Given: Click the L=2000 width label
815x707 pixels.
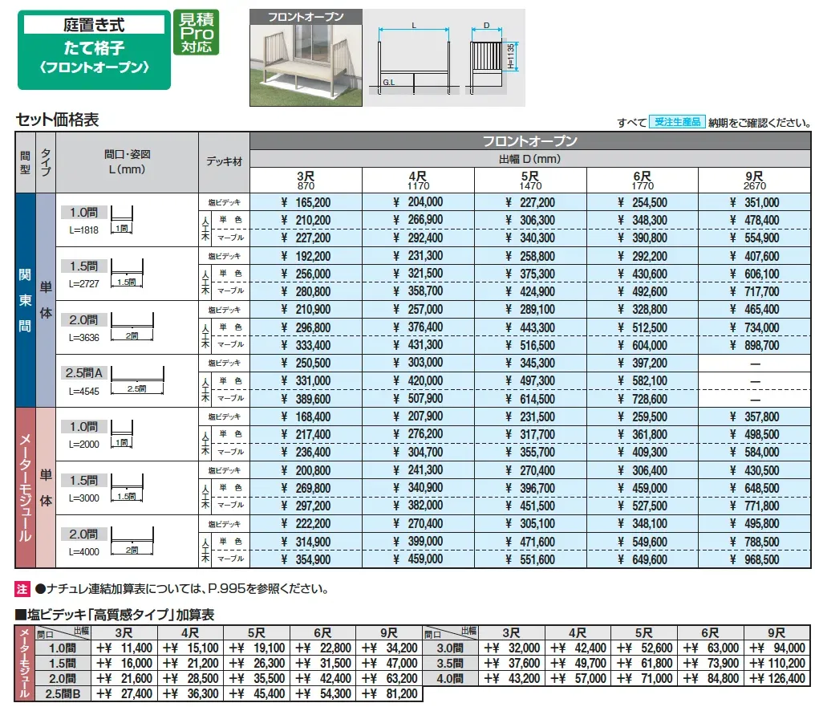Looking at the screenshot, I should click(83, 445).
